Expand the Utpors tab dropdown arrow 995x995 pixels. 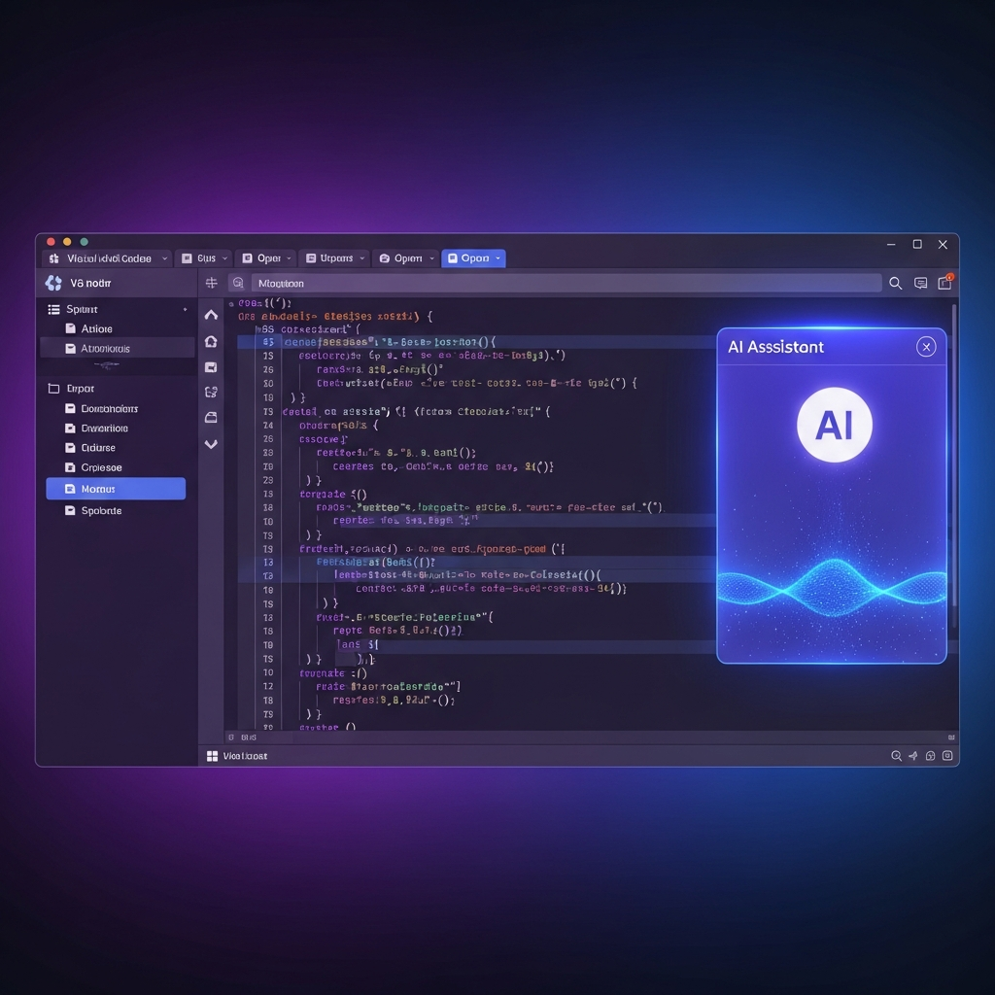[x=362, y=258]
